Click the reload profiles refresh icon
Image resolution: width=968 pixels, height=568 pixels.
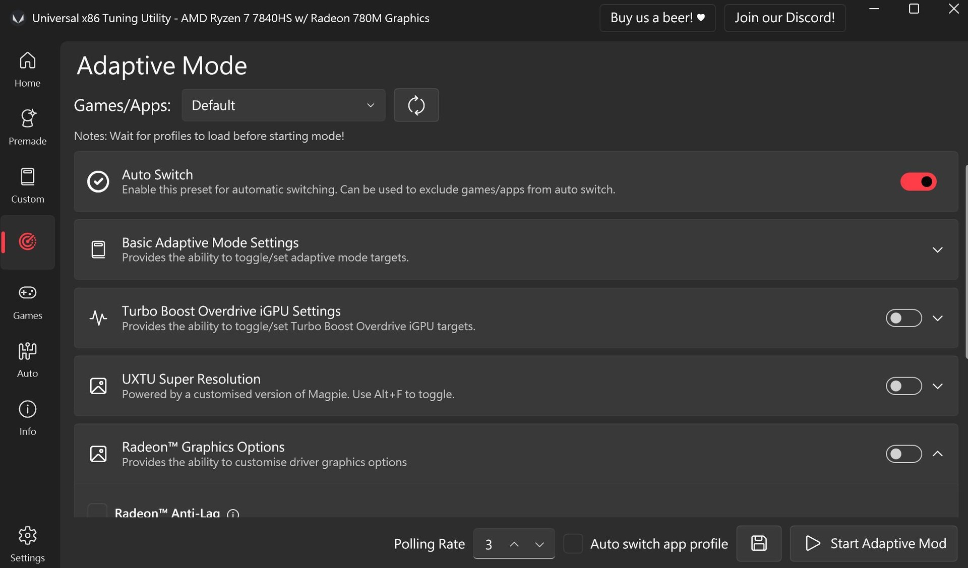416,105
